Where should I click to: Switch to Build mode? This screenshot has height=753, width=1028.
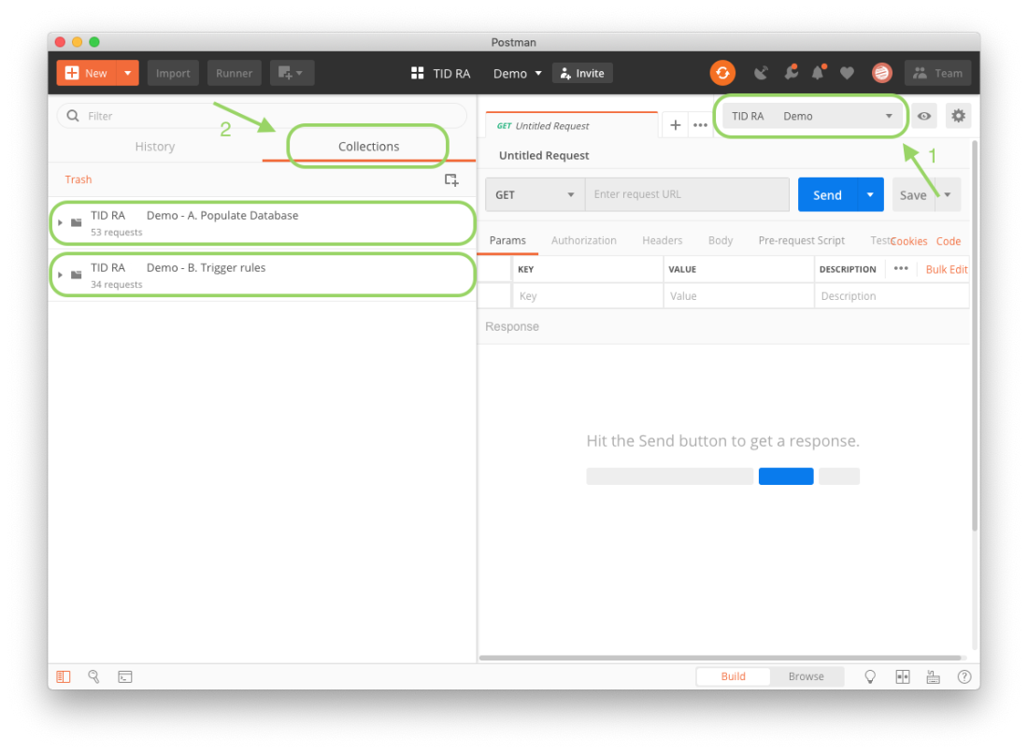(733, 676)
